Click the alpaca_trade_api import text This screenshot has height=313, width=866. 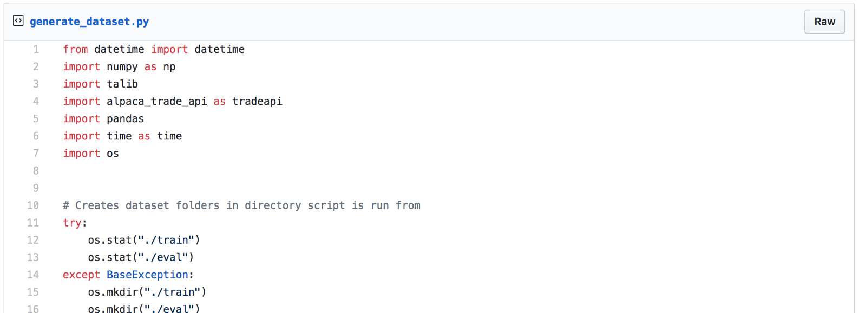pos(156,101)
